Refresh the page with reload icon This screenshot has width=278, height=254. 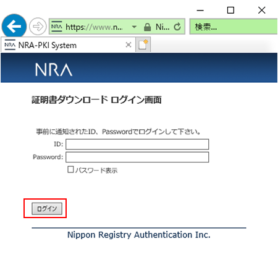point(177,27)
